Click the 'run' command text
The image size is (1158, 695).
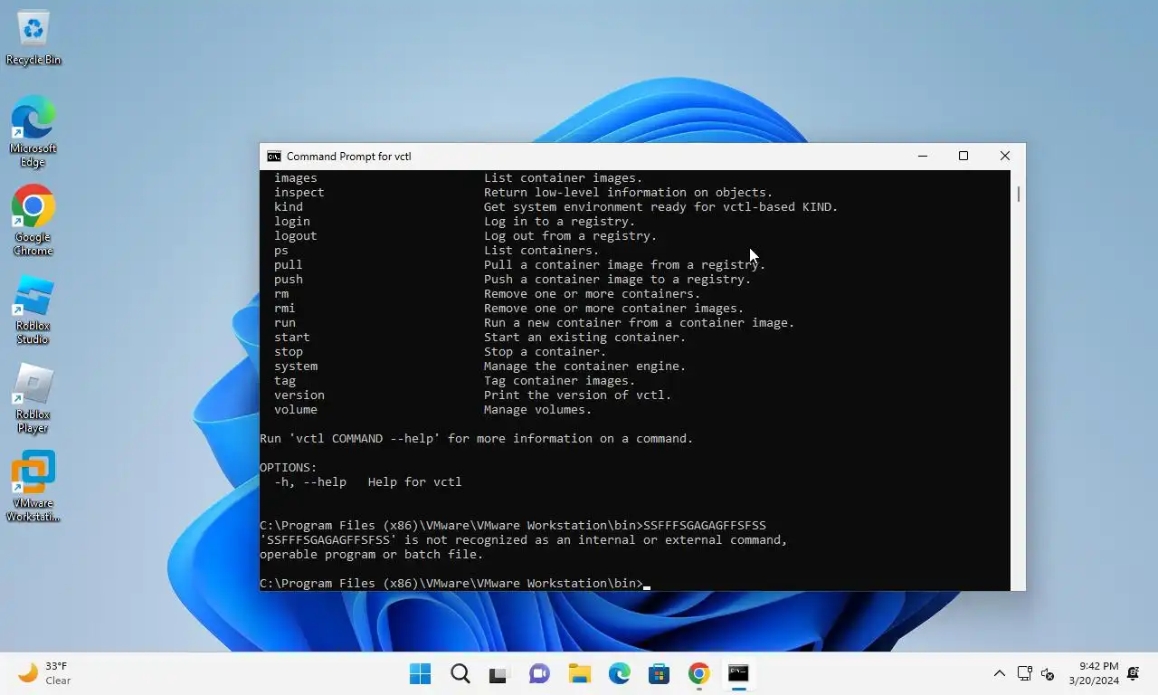285,323
